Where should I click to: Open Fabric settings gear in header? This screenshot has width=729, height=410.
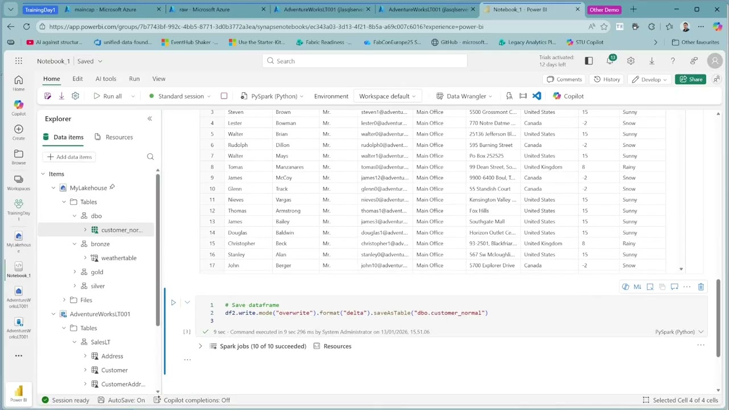[630, 61]
